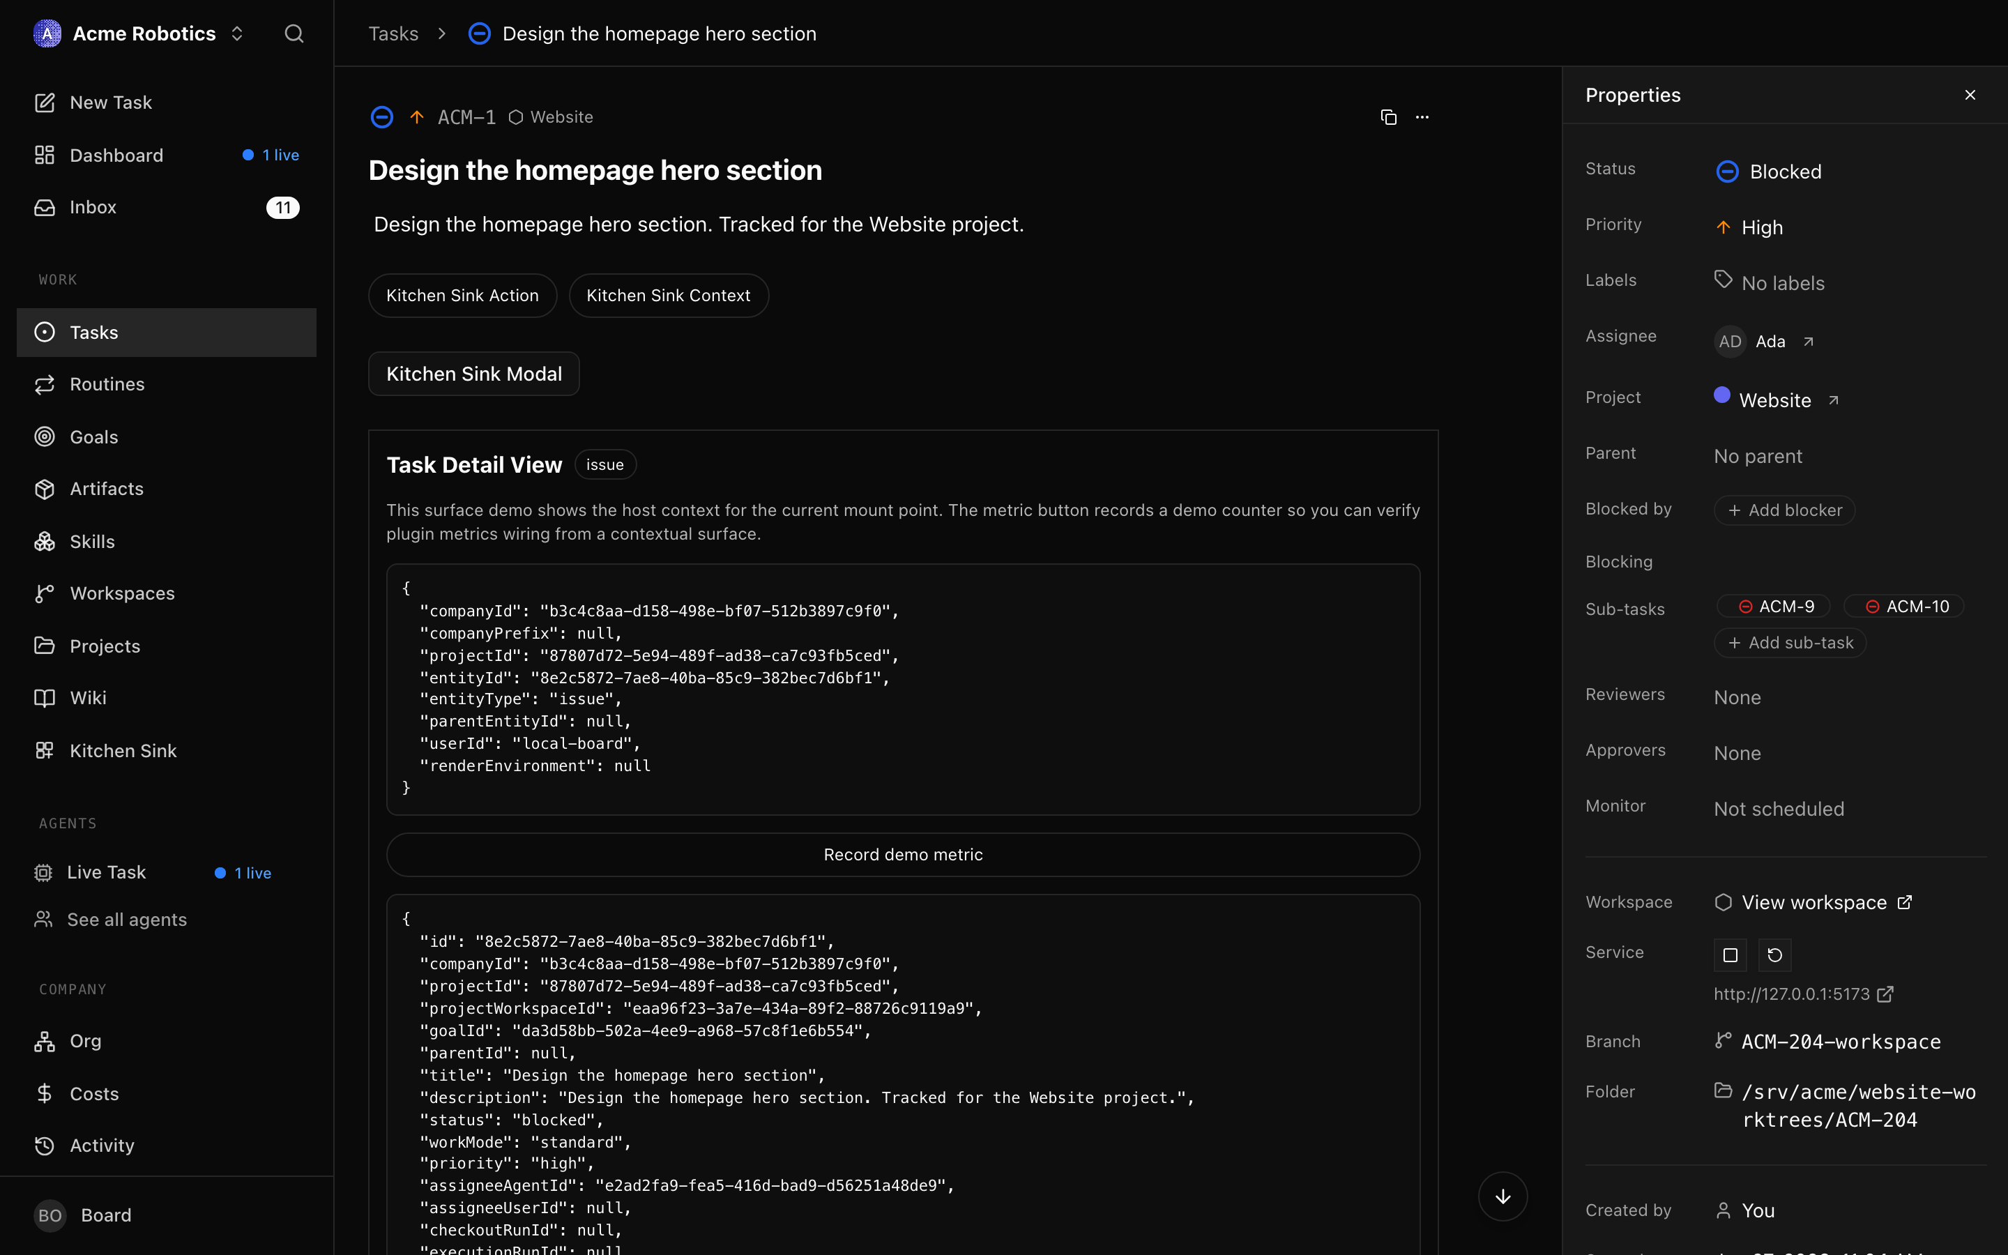Click the Org chart icon
Viewport: 2008px width, 1255px height.
45,1041
